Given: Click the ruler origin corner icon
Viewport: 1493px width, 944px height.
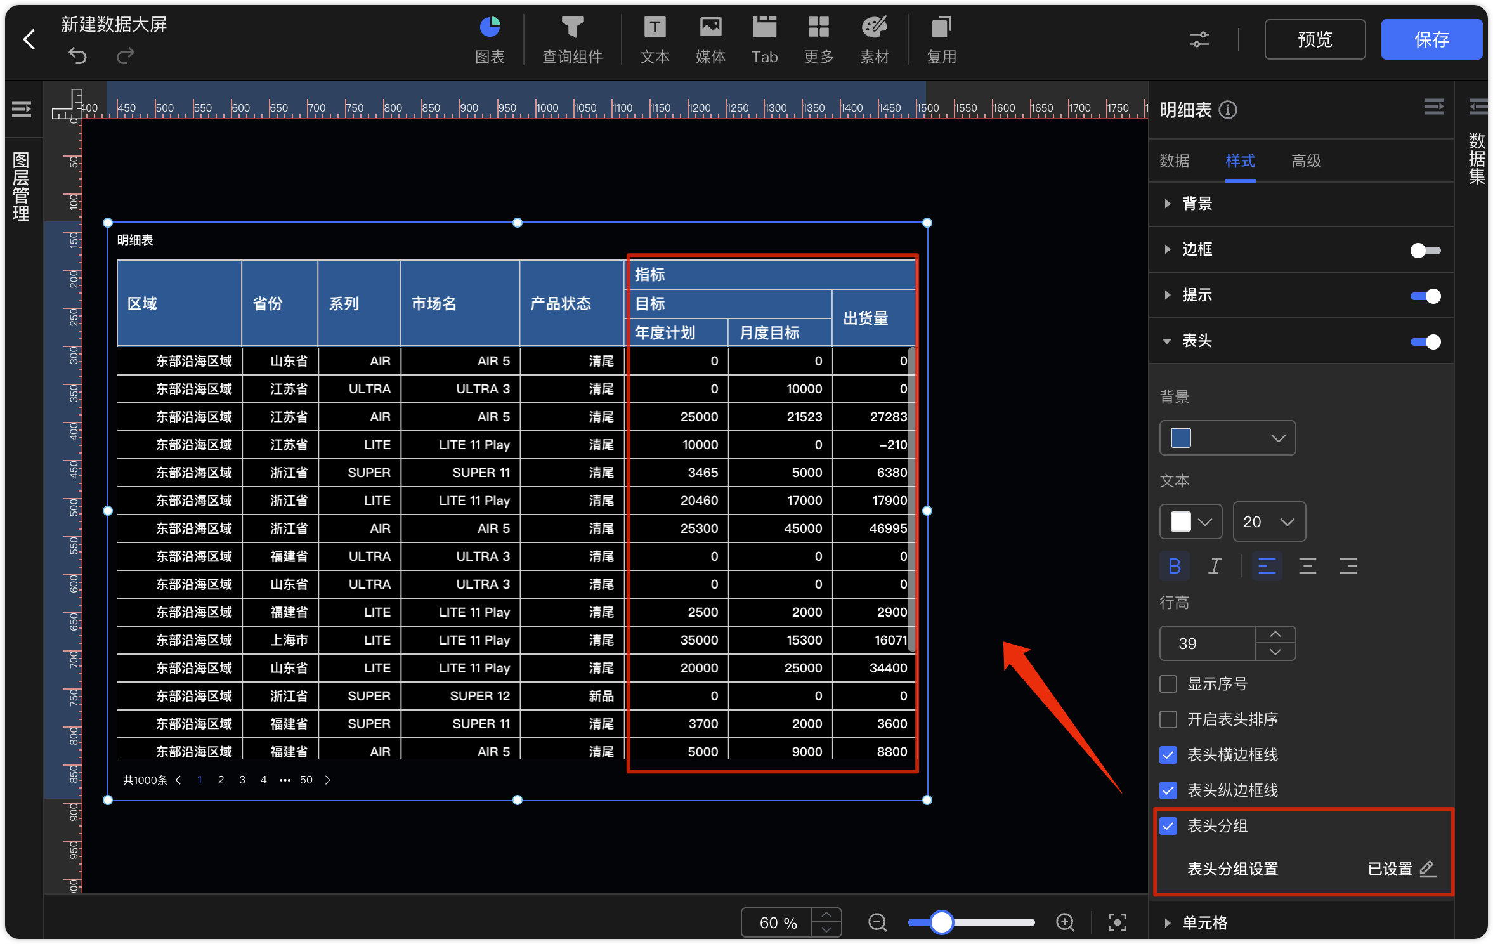Looking at the screenshot, I should tap(67, 104).
